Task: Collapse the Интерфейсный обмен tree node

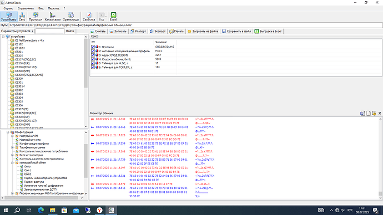Action: point(12,163)
